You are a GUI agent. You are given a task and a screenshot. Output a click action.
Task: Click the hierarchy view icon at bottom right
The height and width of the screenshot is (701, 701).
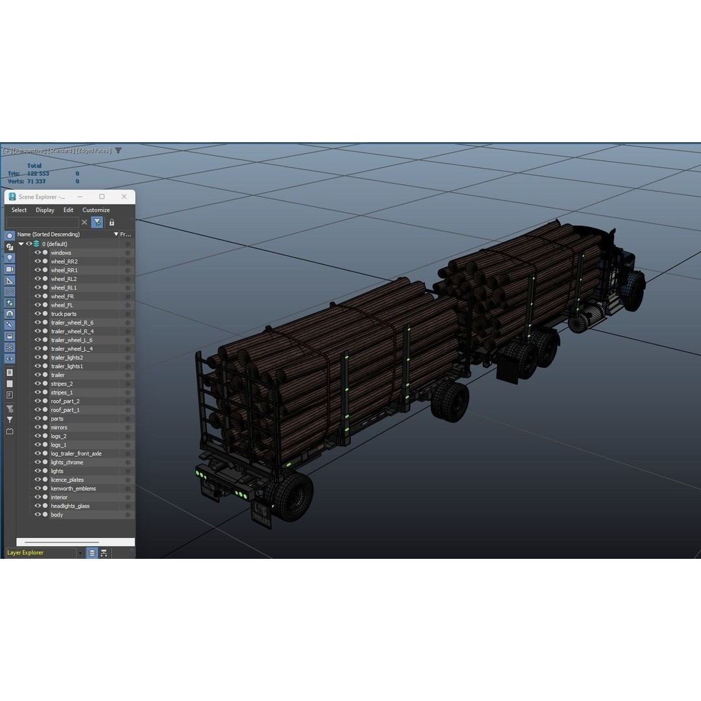[x=103, y=552]
